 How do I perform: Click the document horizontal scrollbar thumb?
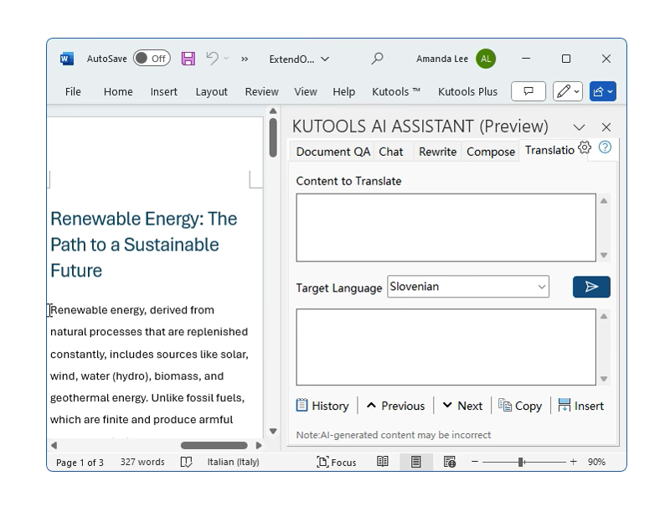coord(214,446)
